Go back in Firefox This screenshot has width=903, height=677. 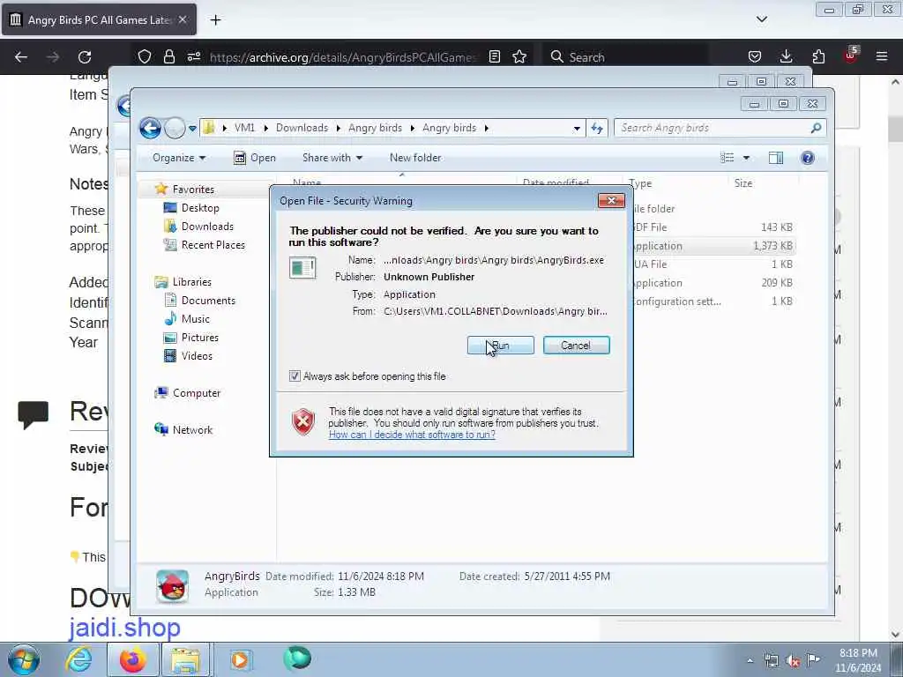(21, 57)
